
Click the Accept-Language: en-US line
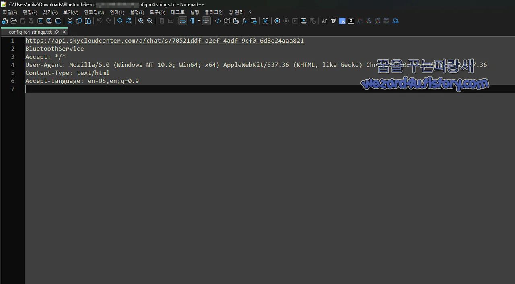(82, 81)
